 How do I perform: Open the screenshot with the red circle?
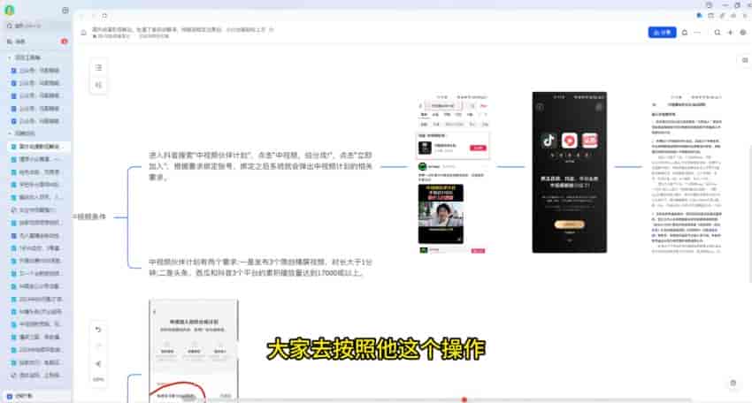[194, 351]
